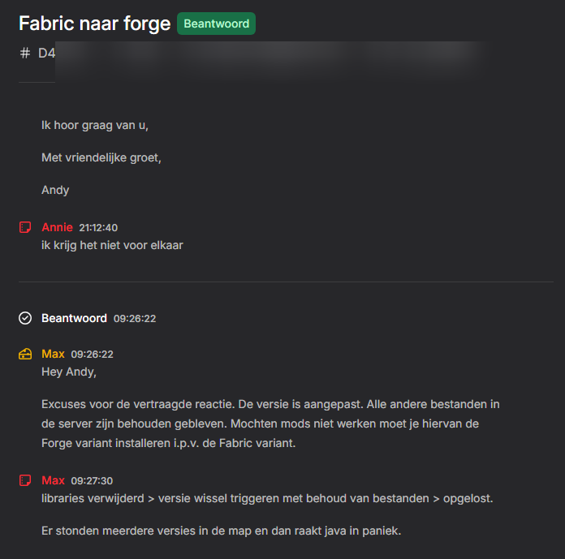
Task: Open the red Max note author name
Action: point(53,480)
